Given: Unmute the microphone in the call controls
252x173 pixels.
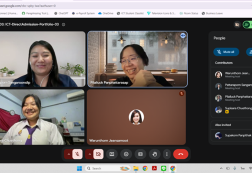Looking at the screenshot, I should point(77,154).
